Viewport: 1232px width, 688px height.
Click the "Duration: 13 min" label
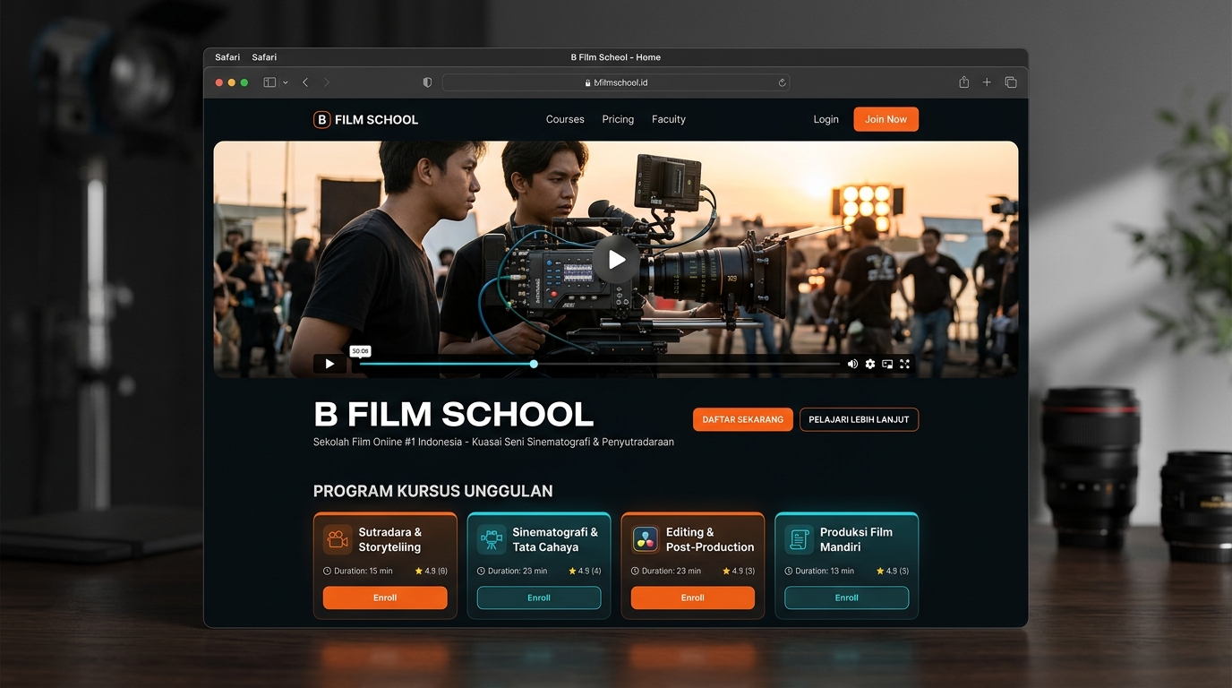820,571
